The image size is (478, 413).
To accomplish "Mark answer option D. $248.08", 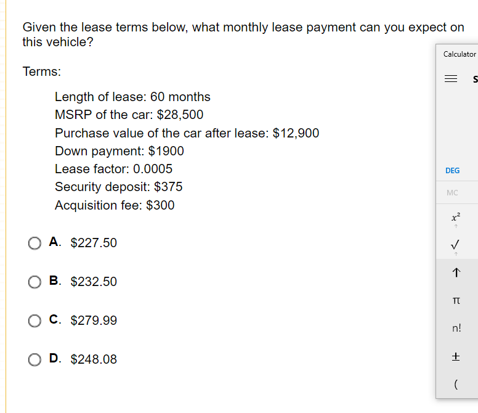I will [34, 359].
